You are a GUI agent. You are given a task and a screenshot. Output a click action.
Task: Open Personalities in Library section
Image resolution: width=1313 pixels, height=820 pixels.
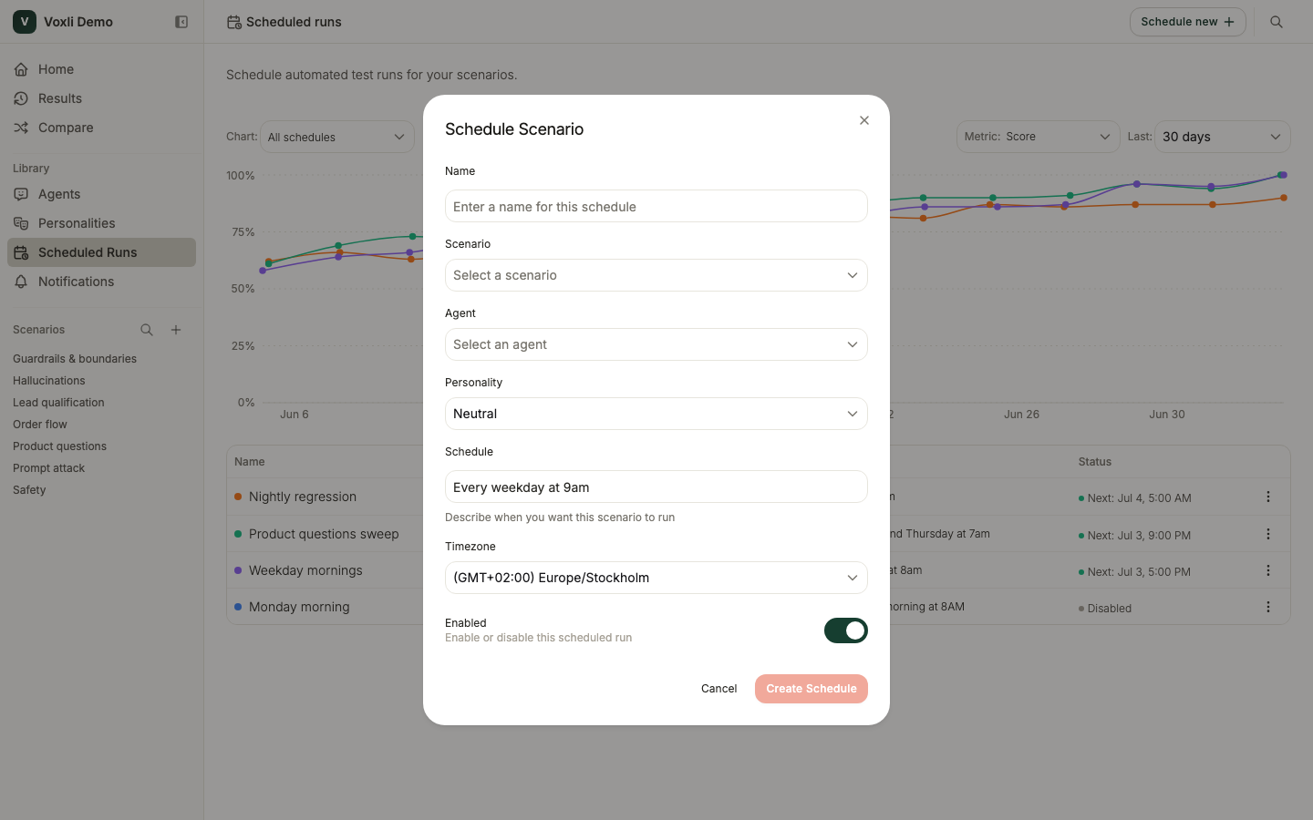[101, 223]
